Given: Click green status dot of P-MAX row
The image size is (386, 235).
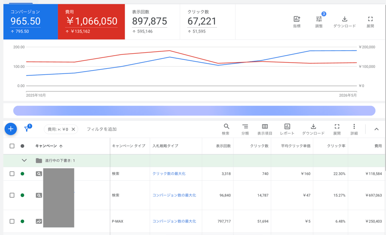Looking at the screenshot, I should [23, 221].
